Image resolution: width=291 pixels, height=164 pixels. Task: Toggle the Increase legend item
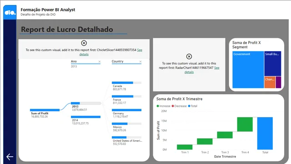click(163, 106)
